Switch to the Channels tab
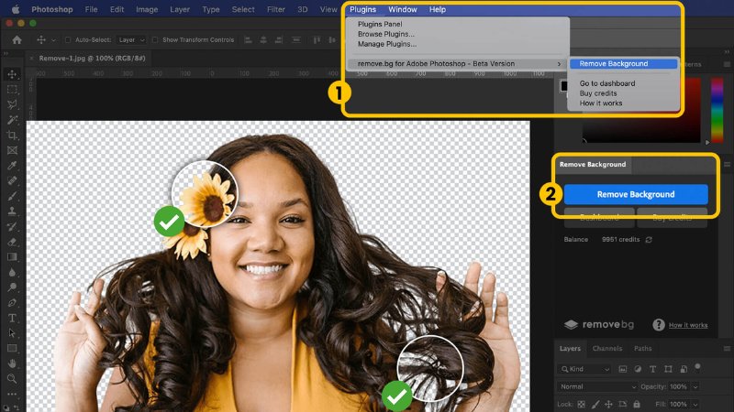The height and width of the screenshot is (412, 734). click(x=607, y=349)
